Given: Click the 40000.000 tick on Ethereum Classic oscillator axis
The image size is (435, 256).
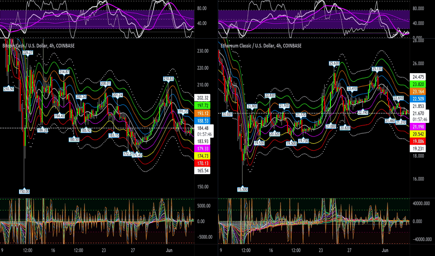Looking at the screenshot, I should tap(421, 203).
